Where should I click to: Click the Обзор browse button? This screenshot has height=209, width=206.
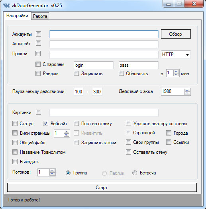(x=176, y=34)
